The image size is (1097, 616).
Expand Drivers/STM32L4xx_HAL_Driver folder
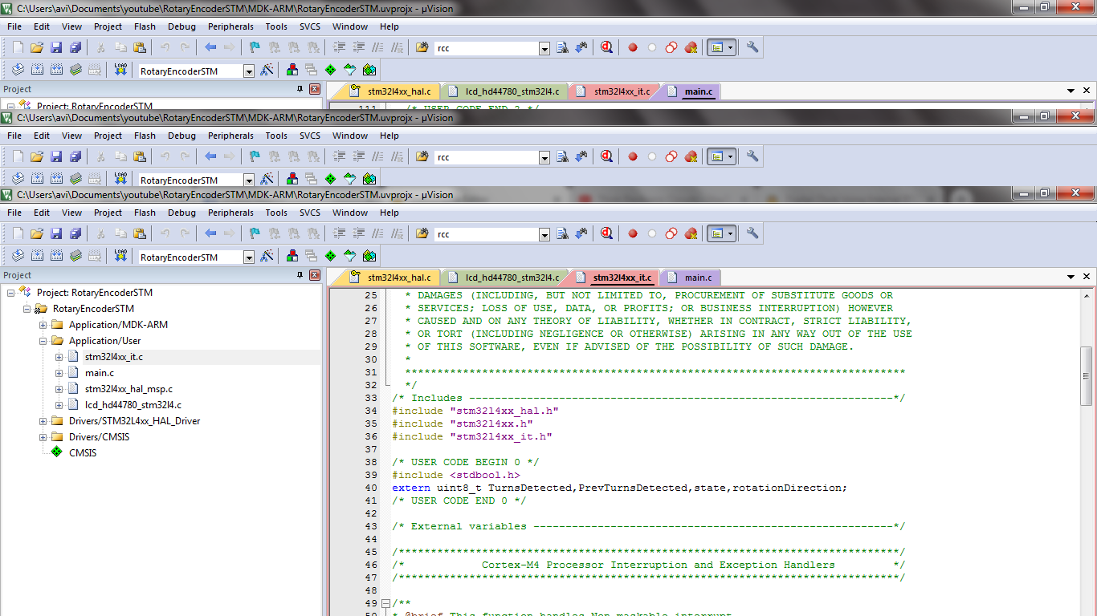(43, 421)
